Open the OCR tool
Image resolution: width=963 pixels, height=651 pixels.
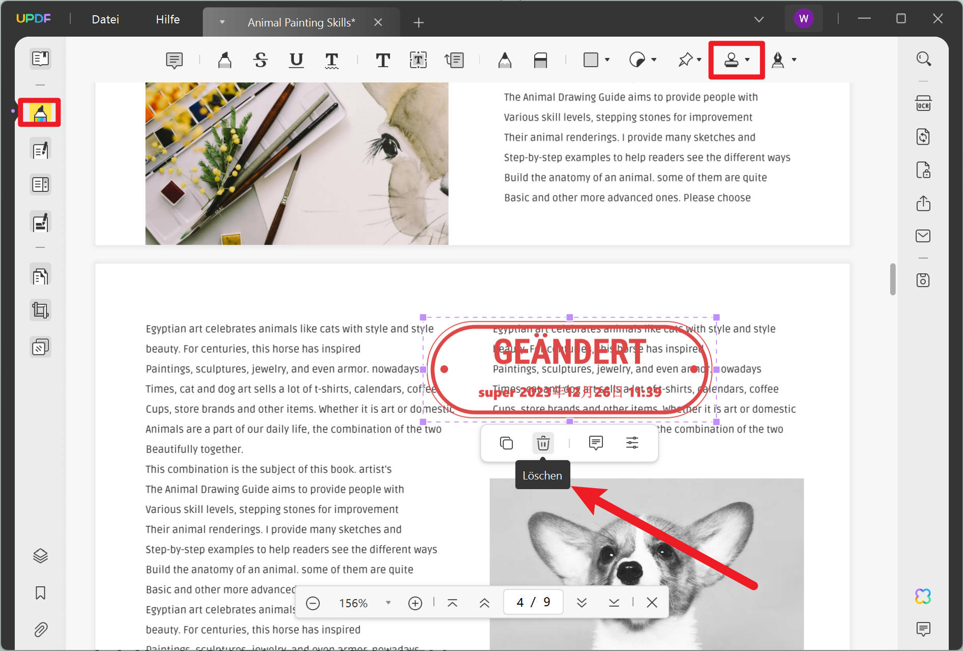coord(923,103)
